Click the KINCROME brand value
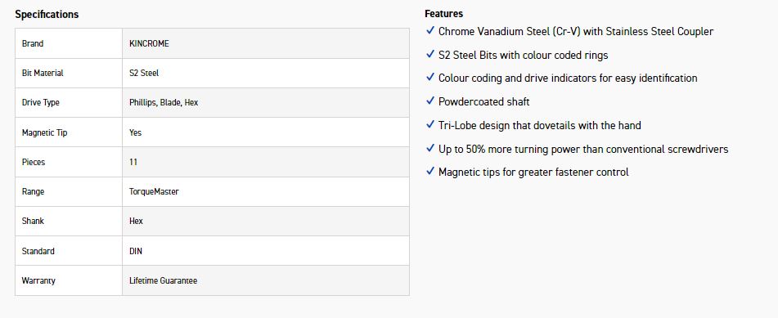Viewport: 778px width, 318px height. [x=149, y=43]
